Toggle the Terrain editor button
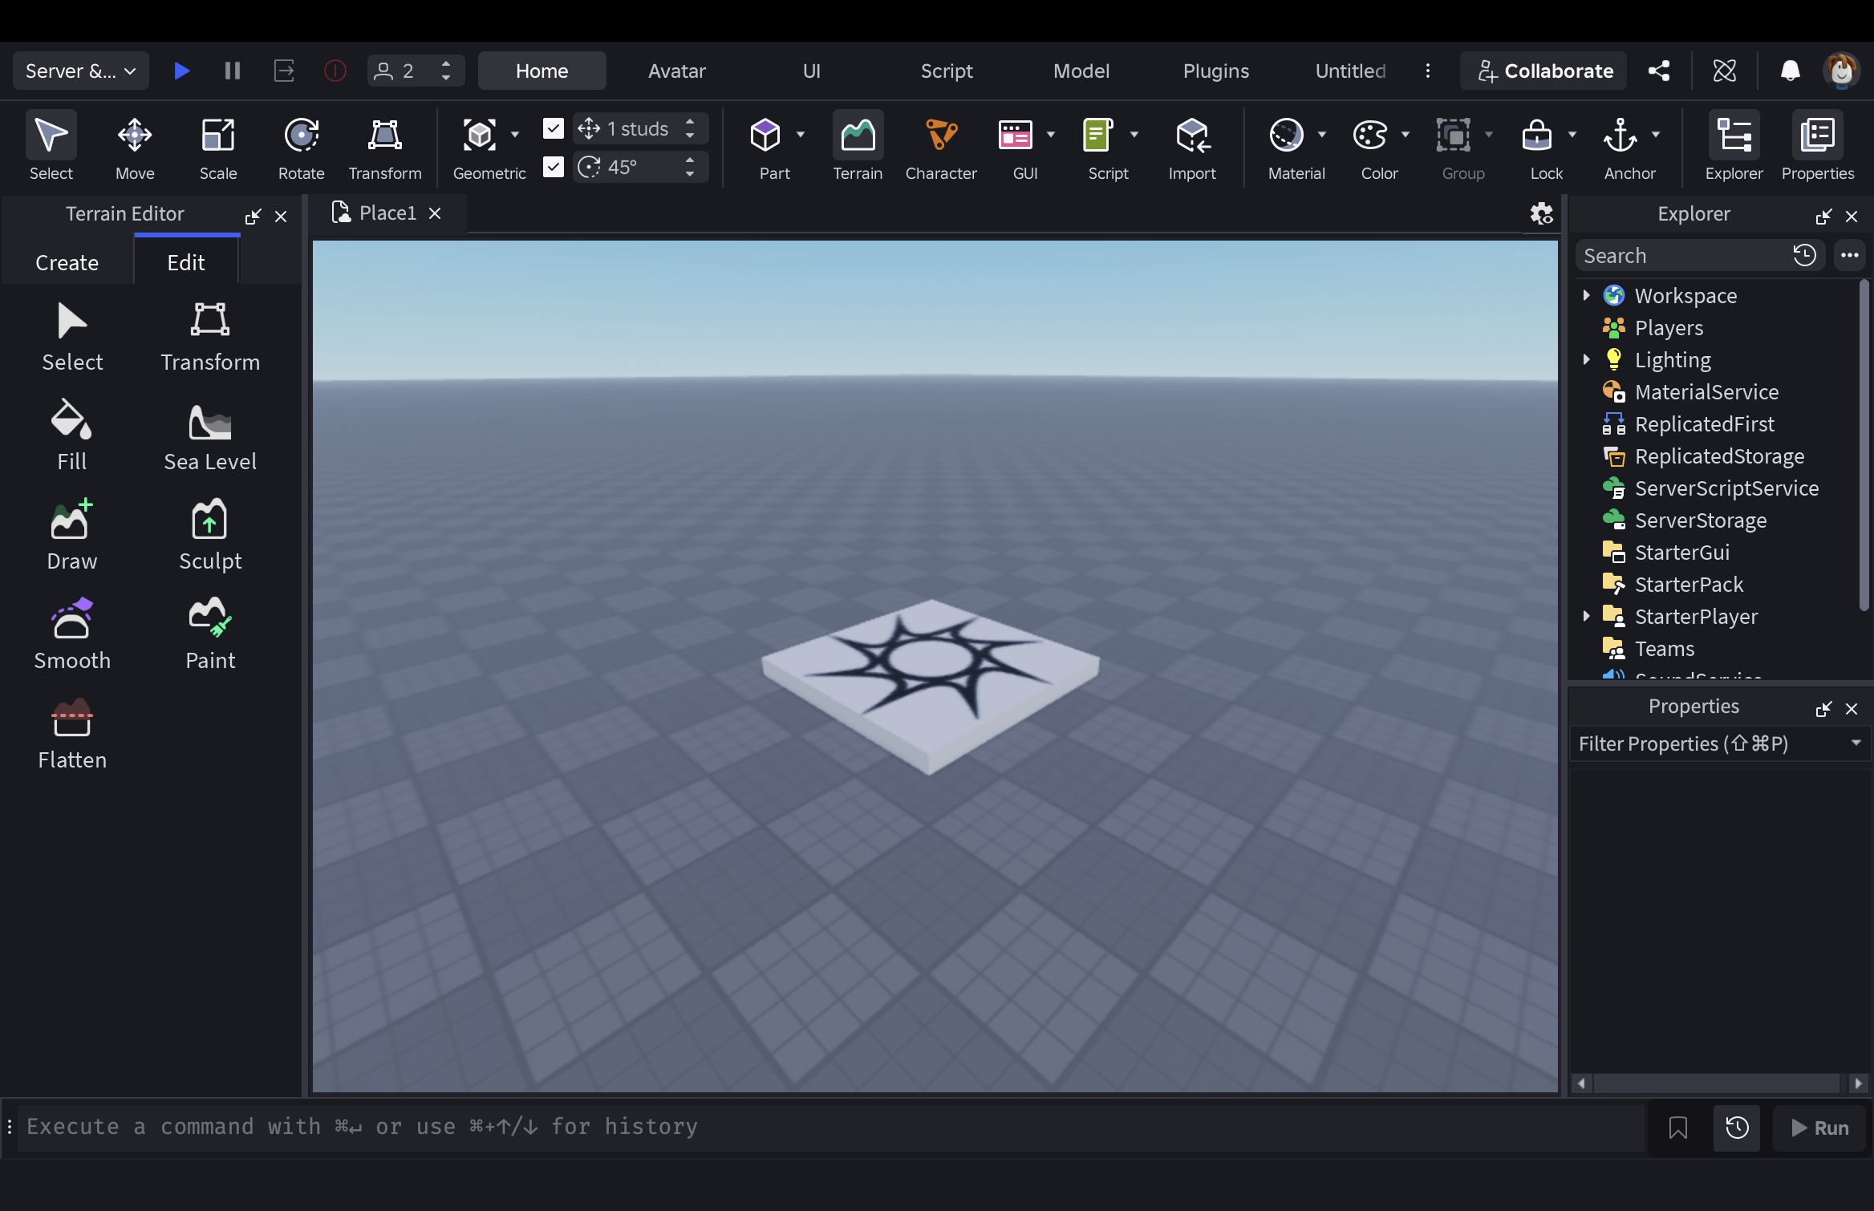This screenshot has width=1874, height=1211. click(858, 148)
